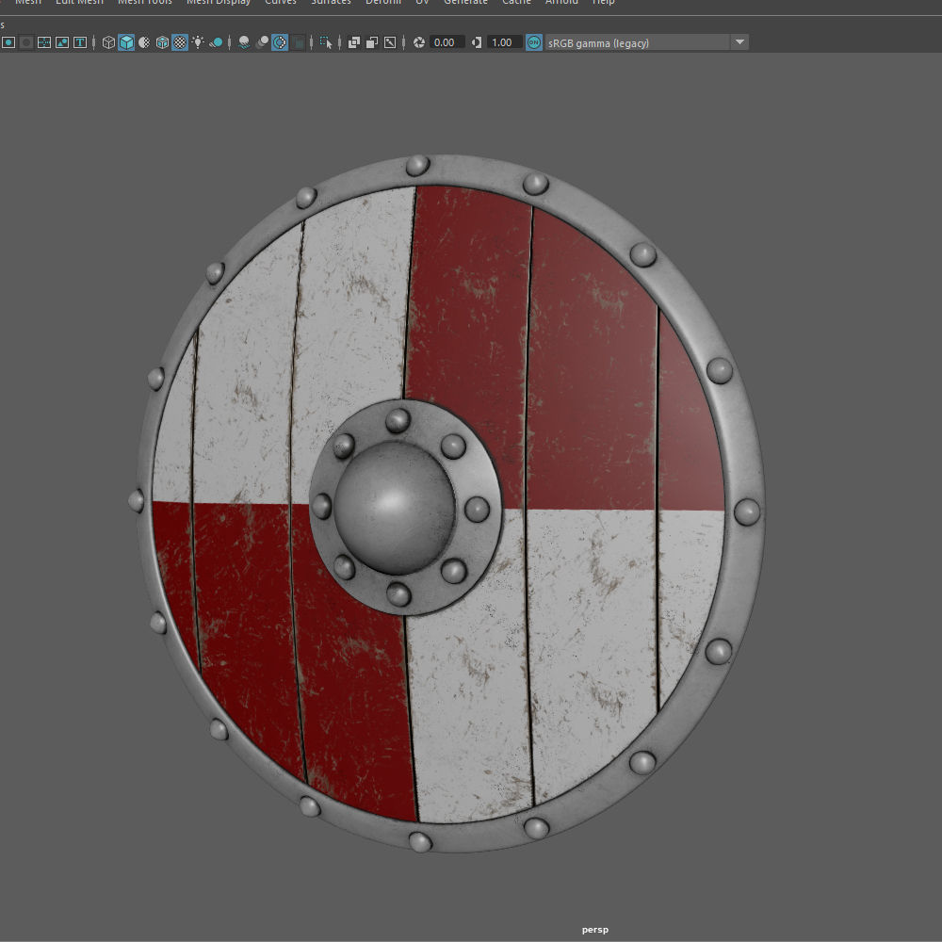Open the Surfaces menu
The image size is (942, 942).
click(x=331, y=3)
